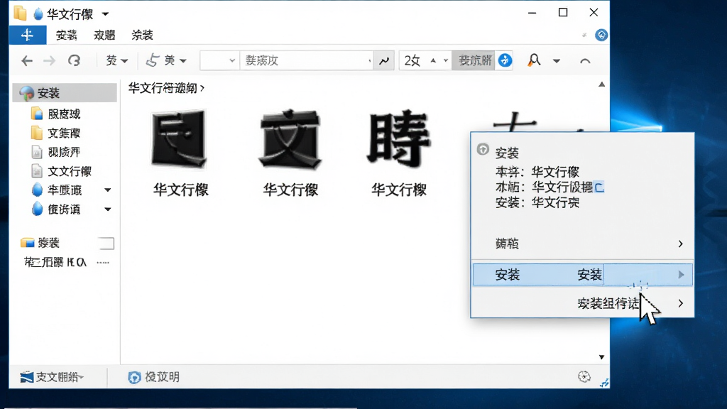Image resolution: width=727 pixels, height=409 pixels.
Task: Click the bottom sidebar text ending IE OA
Action: pyautogui.click(x=55, y=263)
